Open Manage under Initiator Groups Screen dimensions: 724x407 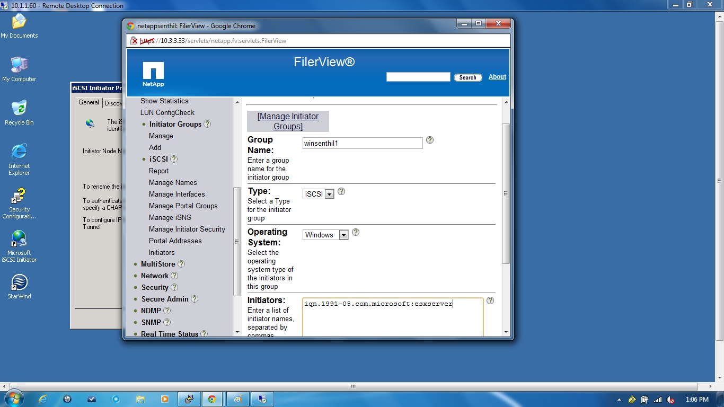click(161, 136)
